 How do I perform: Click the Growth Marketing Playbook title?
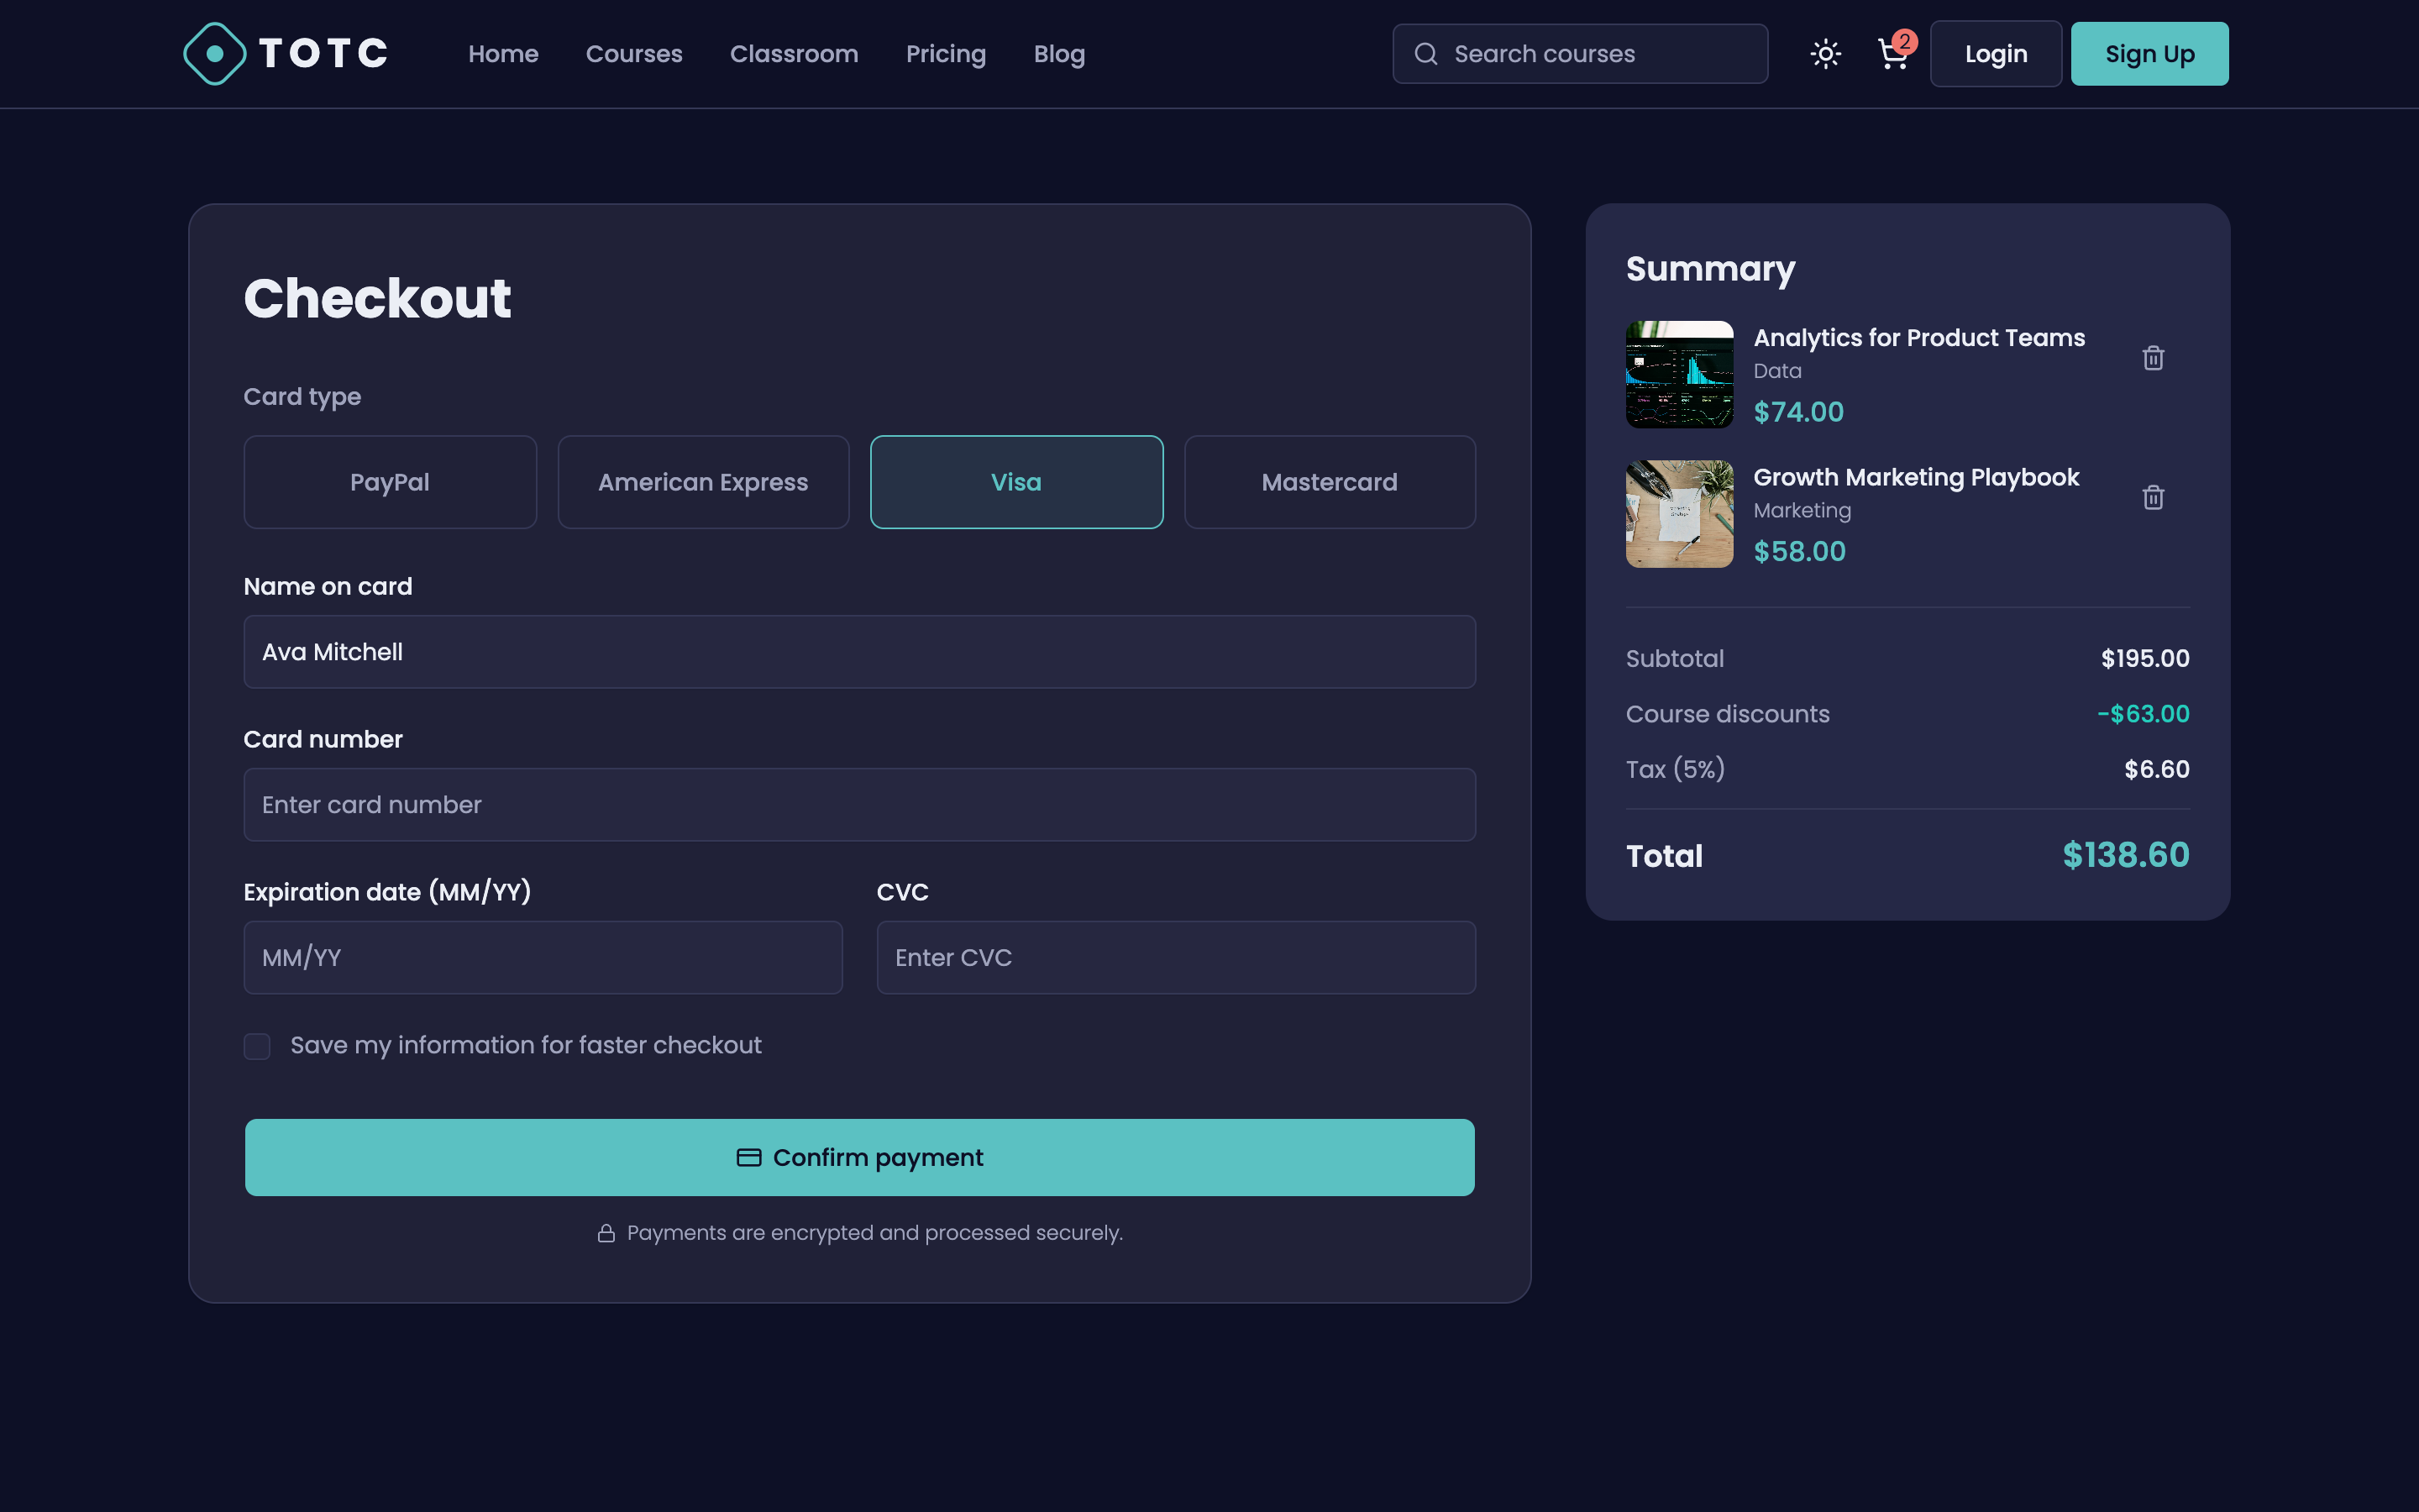1916,477
